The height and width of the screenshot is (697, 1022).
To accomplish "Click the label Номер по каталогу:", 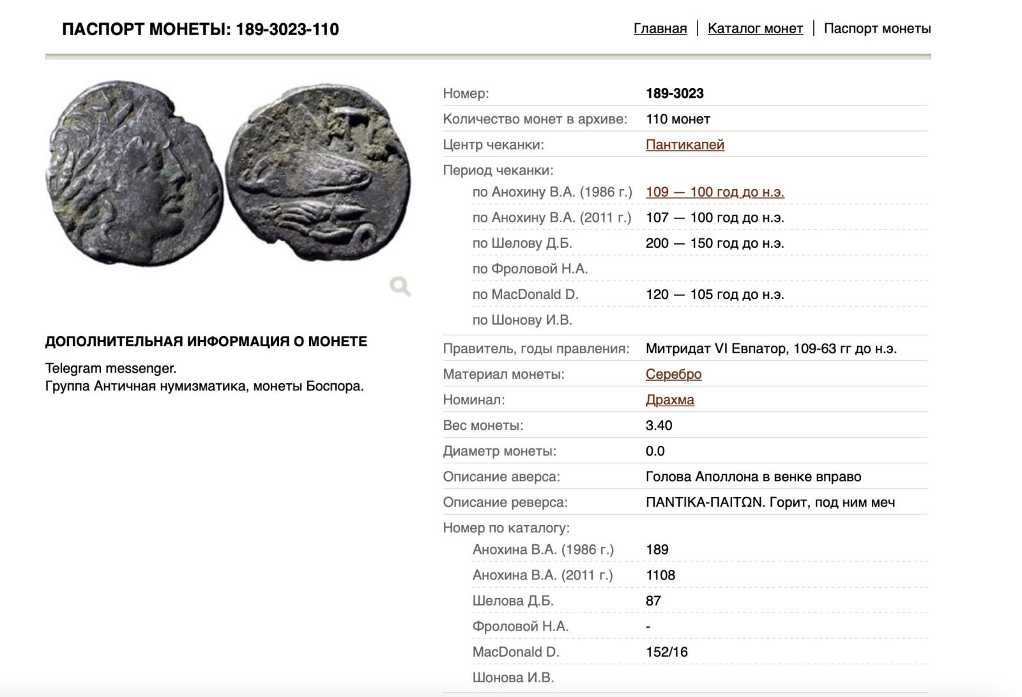I will click(506, 528).
